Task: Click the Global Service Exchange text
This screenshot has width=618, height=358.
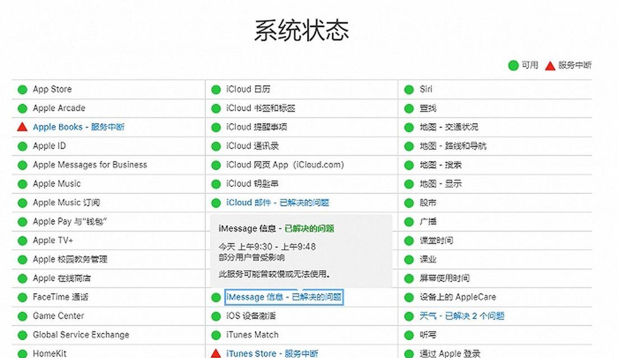Action: pos(81,335)
